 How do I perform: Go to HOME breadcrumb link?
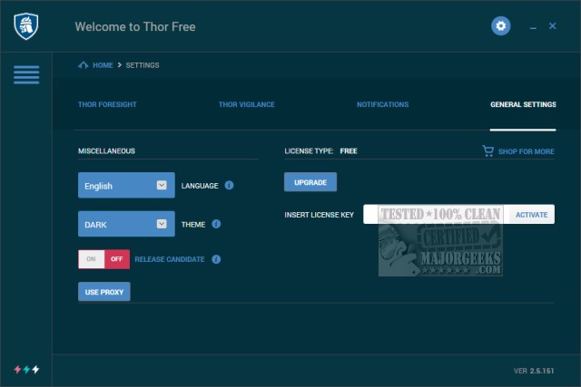pyautogui.click(x=103, y=65)
